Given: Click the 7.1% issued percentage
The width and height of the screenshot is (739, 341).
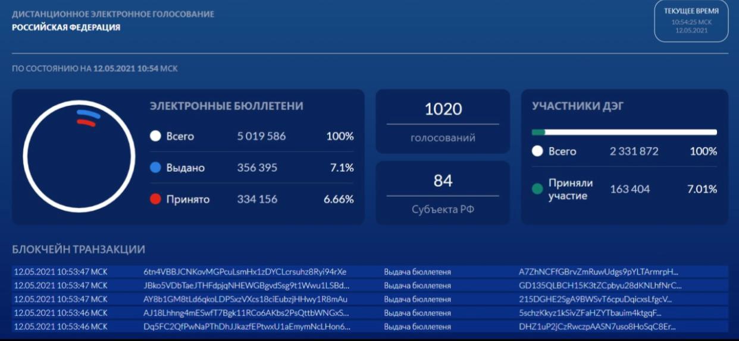Looking at the screenshot, I should coord(342,168).
